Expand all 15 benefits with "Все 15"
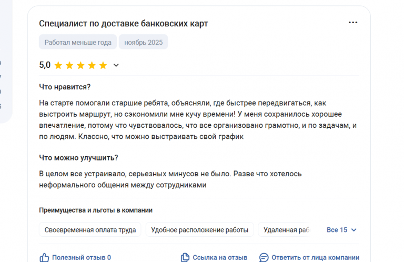Screen dimensions: 404x262 click(x=337, y=230)
